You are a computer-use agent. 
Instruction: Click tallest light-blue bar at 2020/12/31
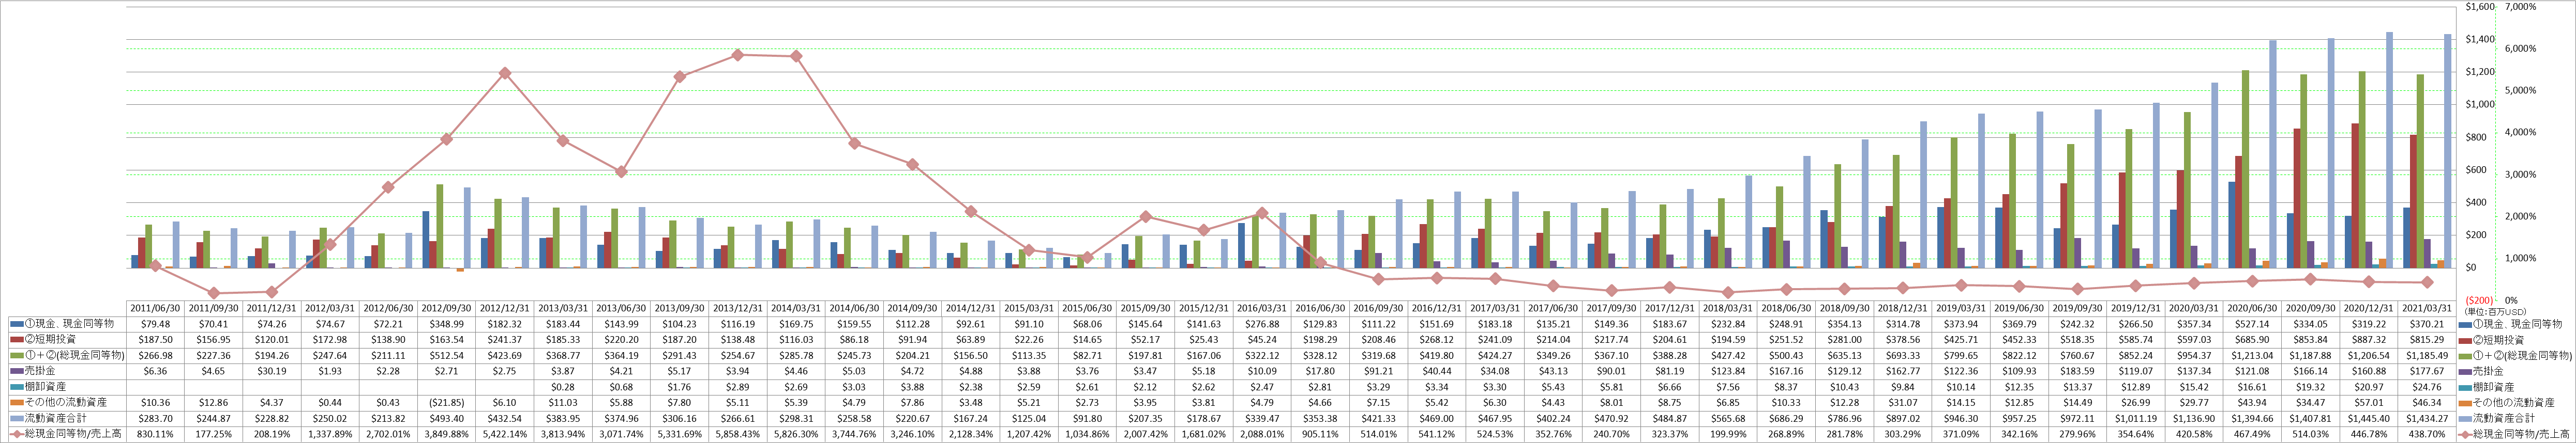tap(2389, 150)
